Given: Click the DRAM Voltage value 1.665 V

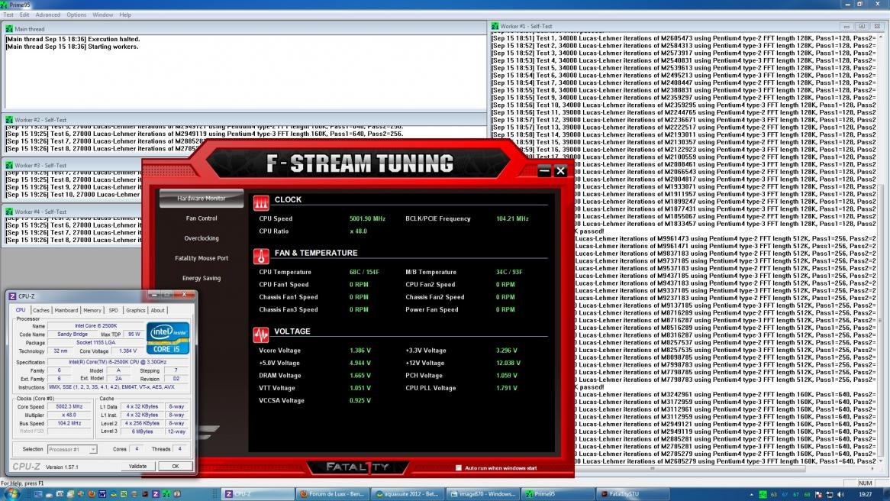Looking at the screenshot, I should [x=360, y=376].
